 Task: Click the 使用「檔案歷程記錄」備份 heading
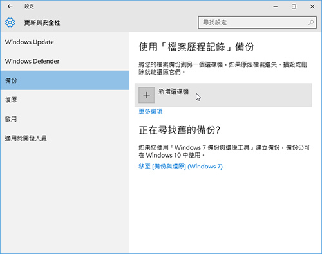(196, 47)
